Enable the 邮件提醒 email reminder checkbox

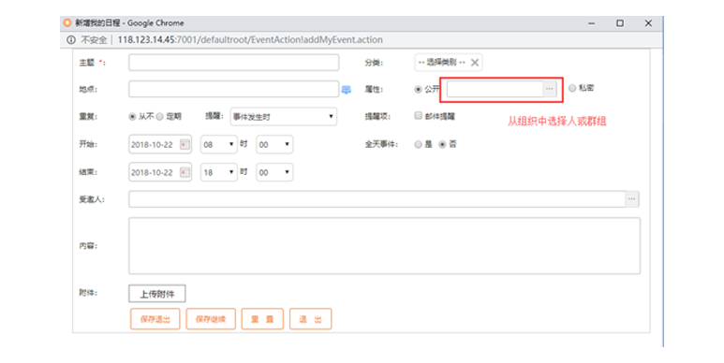pyautogui.click(x=419, y=116)
